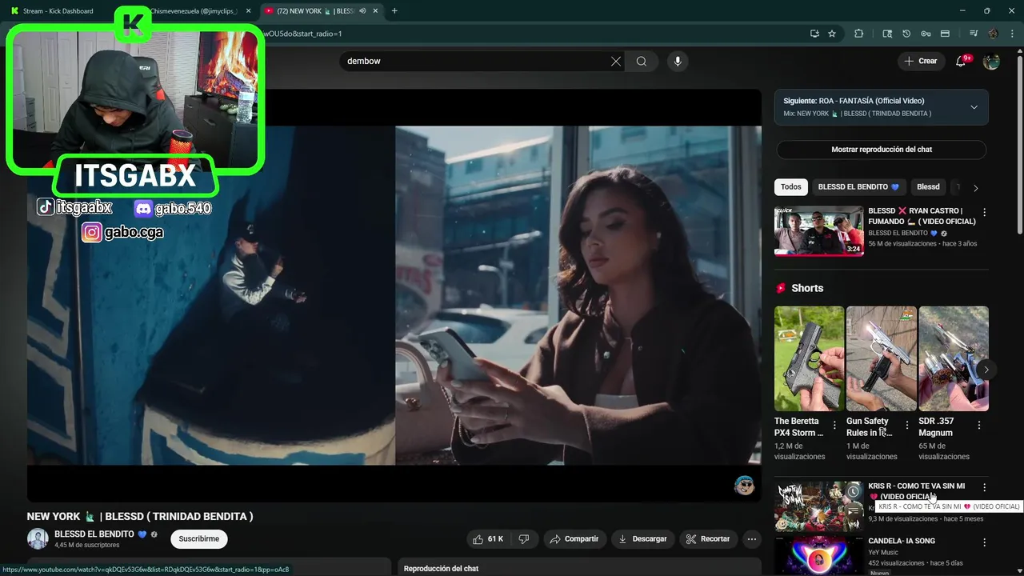Open YouTube notifications bell
Image resolution: width=1024 pixels, height=576 pixels.
962,62
